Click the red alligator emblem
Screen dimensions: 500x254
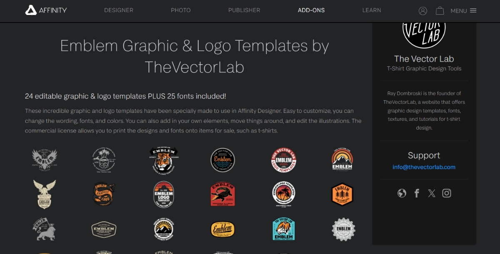point(223,194)
